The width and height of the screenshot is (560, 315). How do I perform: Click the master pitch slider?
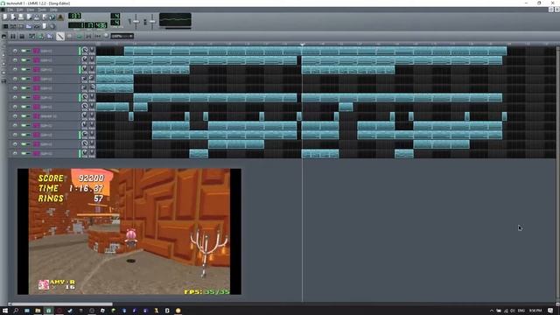pyautogui.click(x=152, y=21)
